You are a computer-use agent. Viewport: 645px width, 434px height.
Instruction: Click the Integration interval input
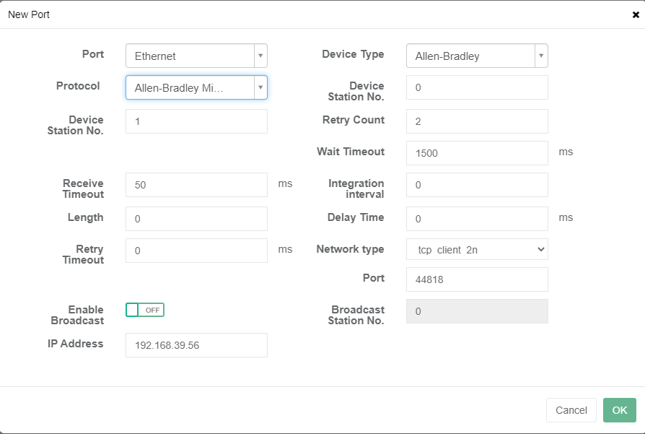pyautogui.click(x=477, y=185)
